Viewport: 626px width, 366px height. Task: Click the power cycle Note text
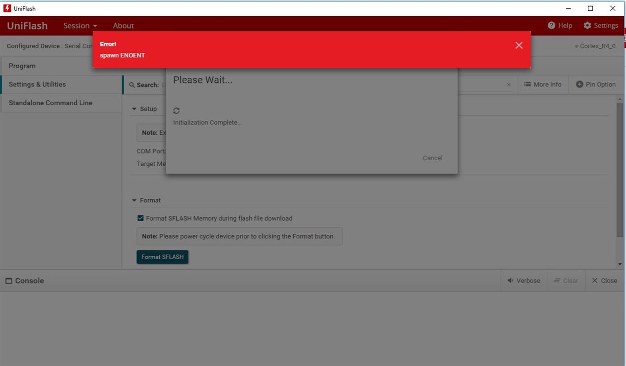(x=239, y=236)
